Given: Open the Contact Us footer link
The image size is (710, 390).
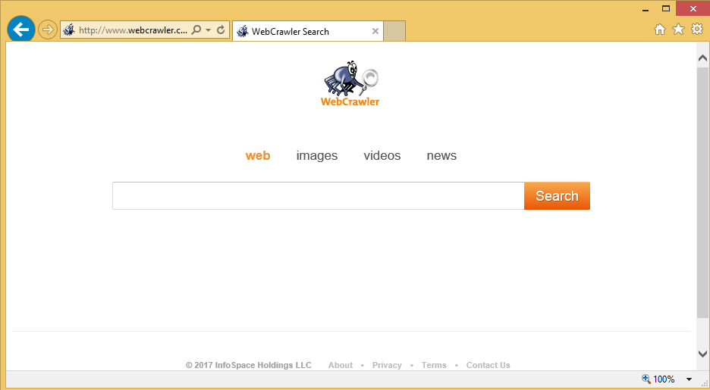Looking at the screenshot, I should pyautogui.click(x=489, y=365).
